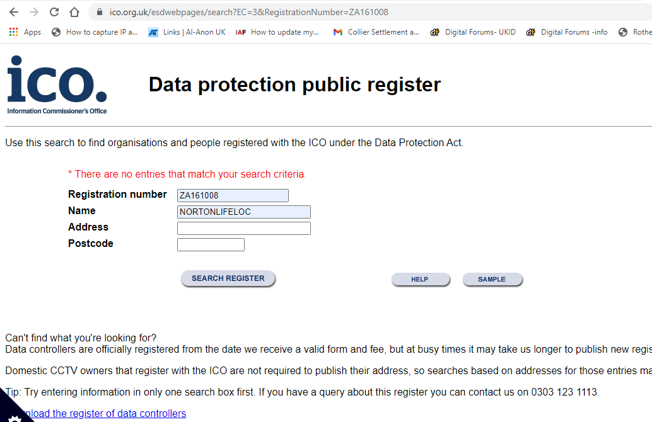Open the Digital Forums- UKID bookmark
This screenshot has height=422, width=652.
point(473,32)
